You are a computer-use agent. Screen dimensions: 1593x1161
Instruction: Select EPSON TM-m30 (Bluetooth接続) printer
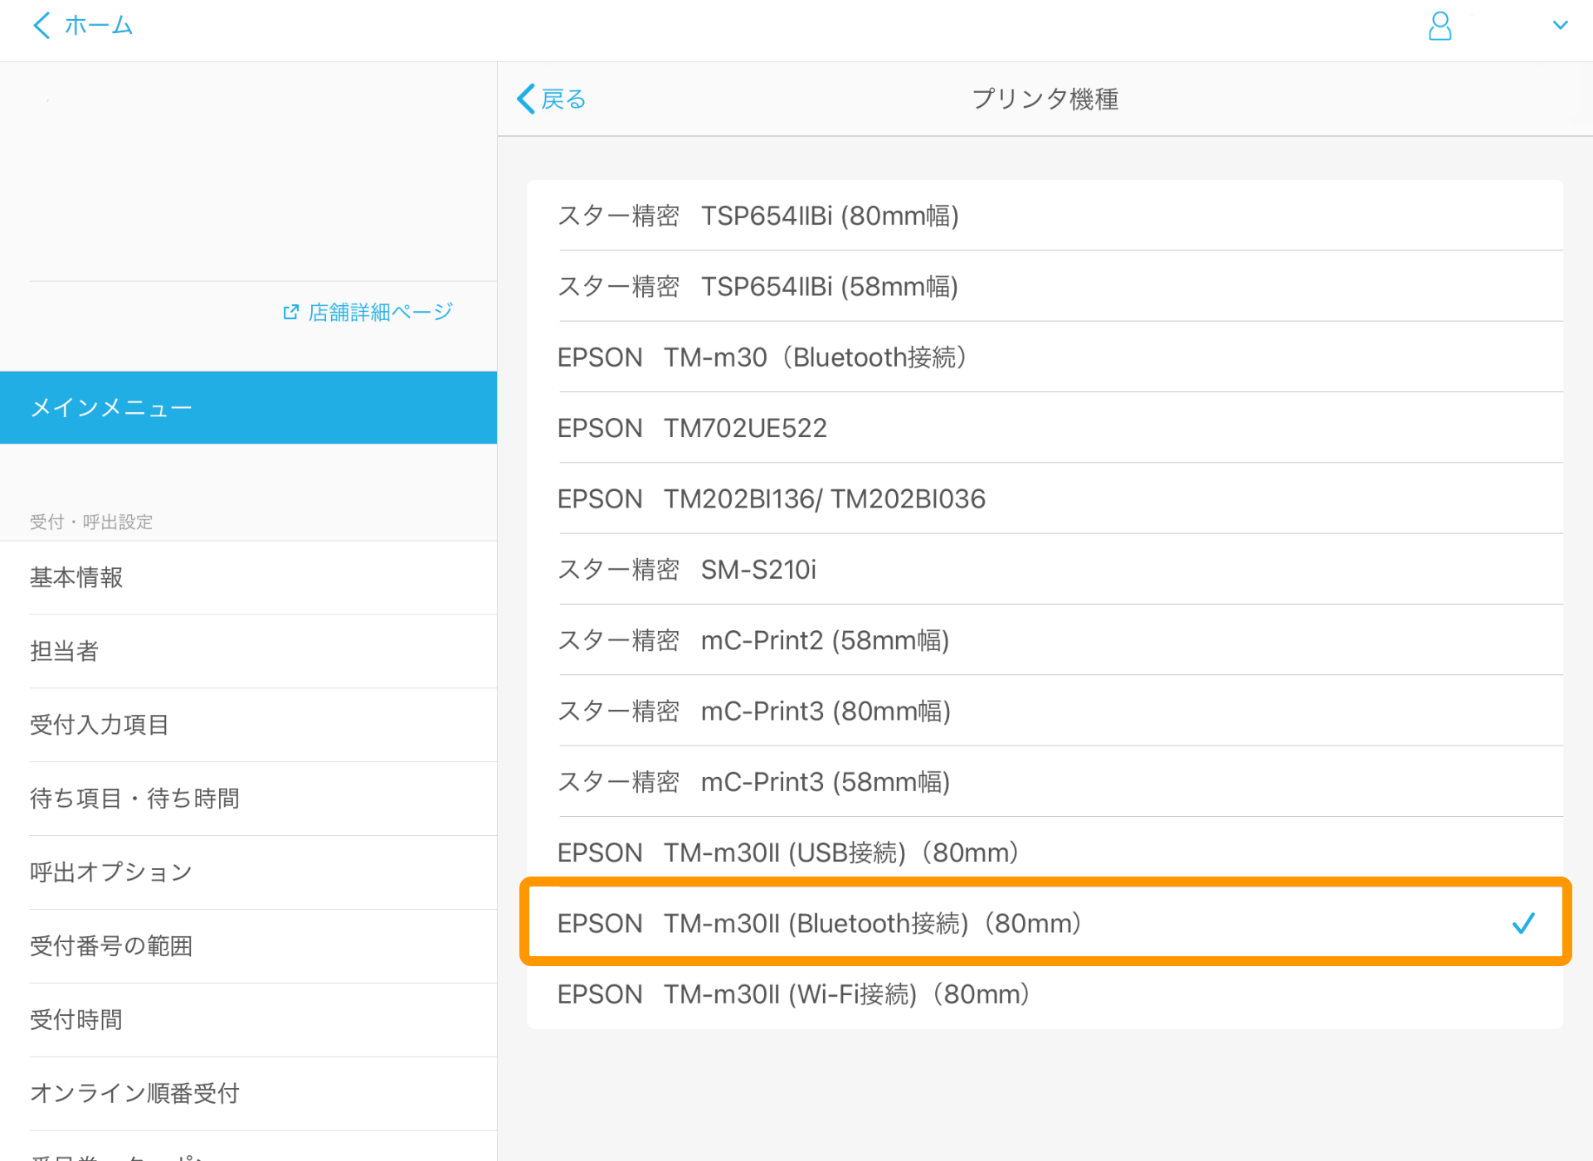click(x=1045, y=357)
